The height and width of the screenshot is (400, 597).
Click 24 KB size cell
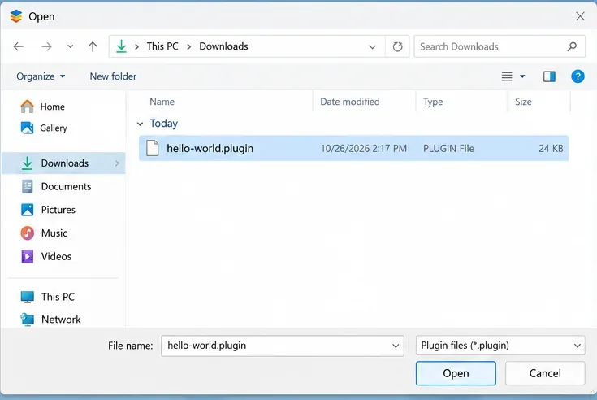point(551,148)
